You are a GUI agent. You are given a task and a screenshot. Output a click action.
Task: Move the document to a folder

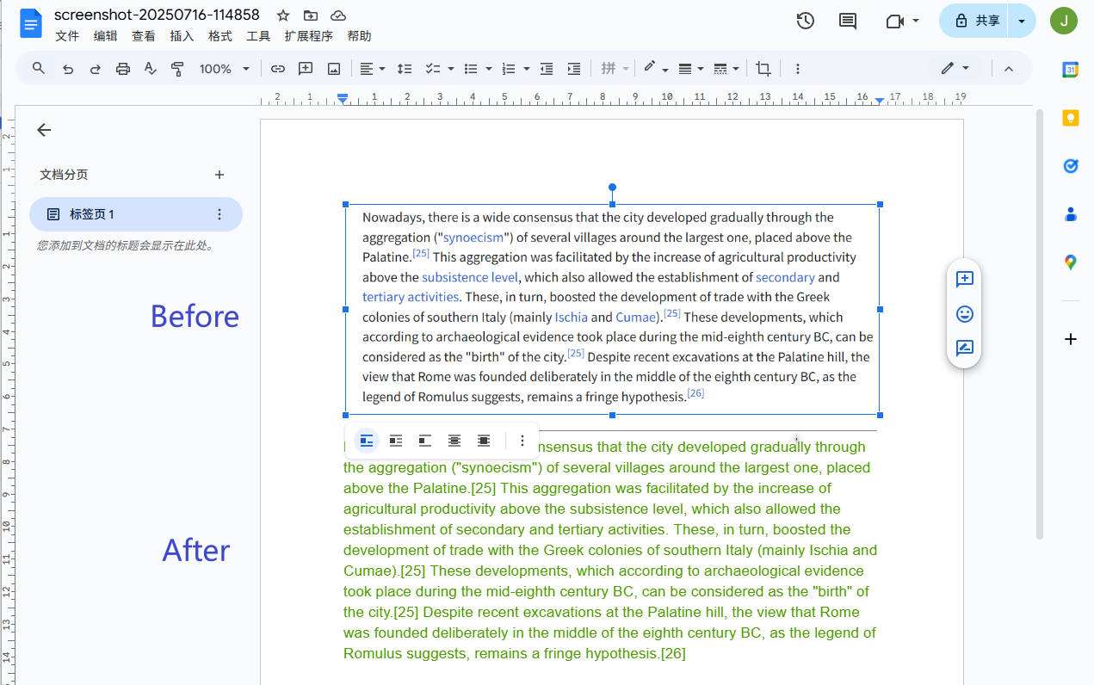tap(311, 15)
